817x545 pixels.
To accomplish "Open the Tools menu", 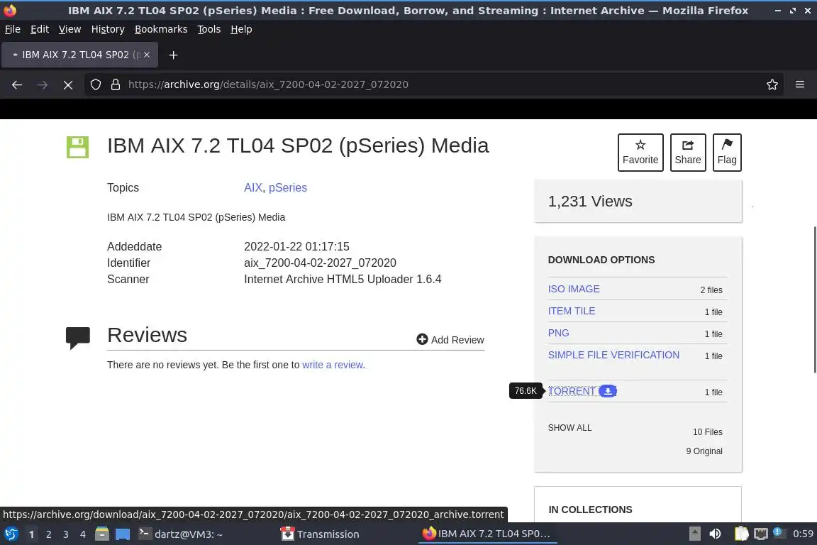I will [x=209, y=29].
